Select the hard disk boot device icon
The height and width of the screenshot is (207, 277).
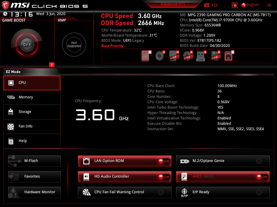146,56
